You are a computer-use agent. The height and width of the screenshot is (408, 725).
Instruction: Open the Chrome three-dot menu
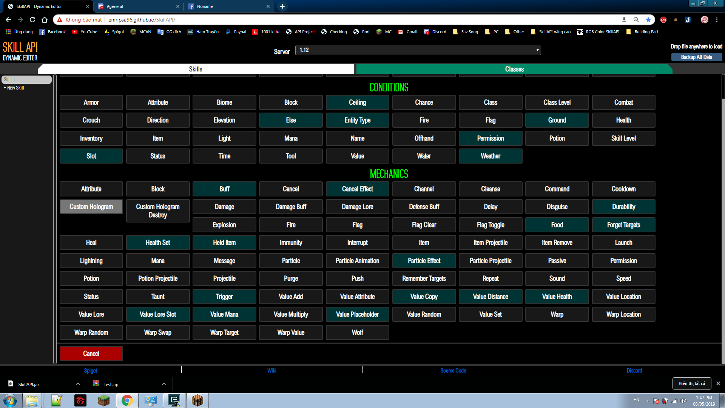(x=717, y=20)
